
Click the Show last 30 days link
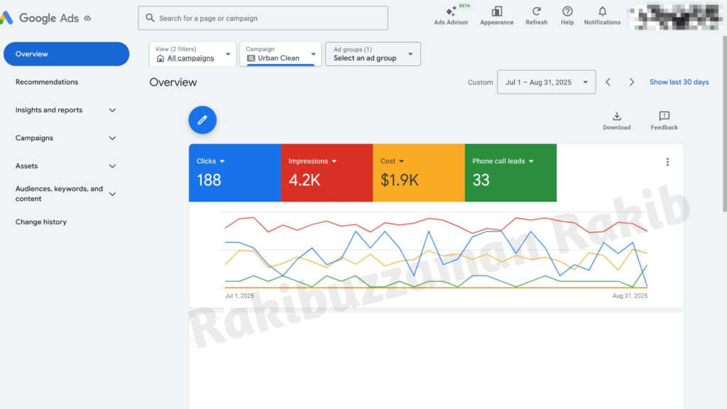[679, 82]
